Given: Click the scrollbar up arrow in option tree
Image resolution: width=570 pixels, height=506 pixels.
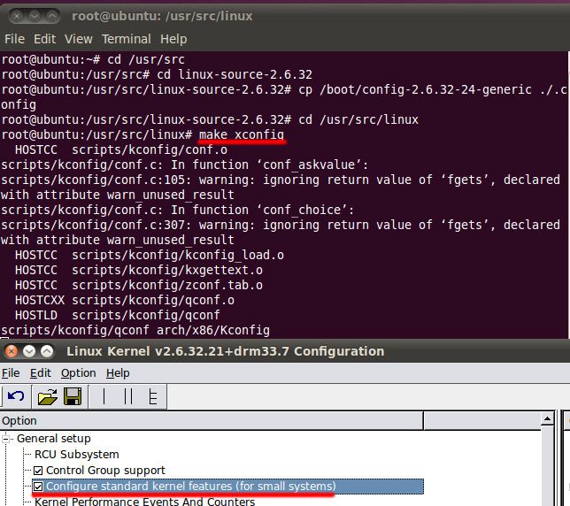Looking at the screenshot, I should tap(547, 419).
